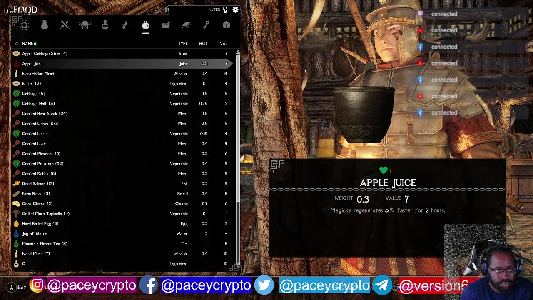Switch to the crossed-swords Weapons category
The width and height of the screenshot is (533, 300).
(x=65, y=25)
